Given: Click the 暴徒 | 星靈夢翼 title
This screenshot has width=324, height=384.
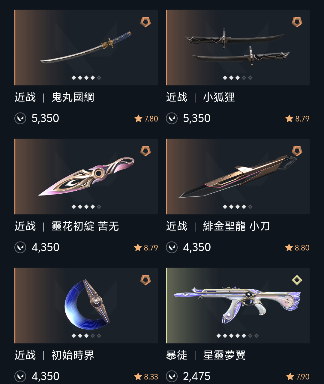Looking at the screenshot, I should click(x=206, y=355).
